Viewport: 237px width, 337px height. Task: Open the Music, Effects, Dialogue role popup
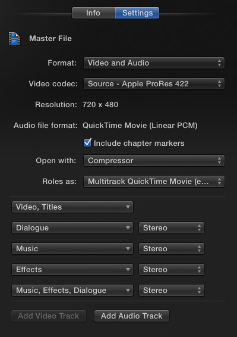point(72,291)
